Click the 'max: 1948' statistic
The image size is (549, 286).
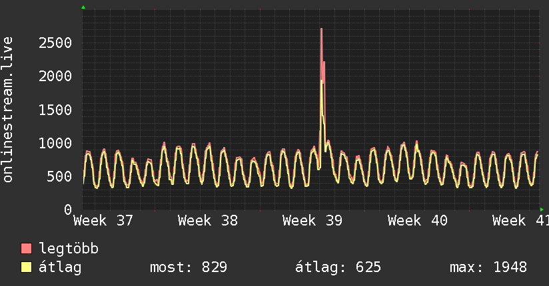[488, 267]
